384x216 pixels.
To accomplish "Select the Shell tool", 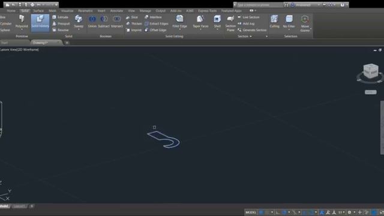I will [217, 21].
